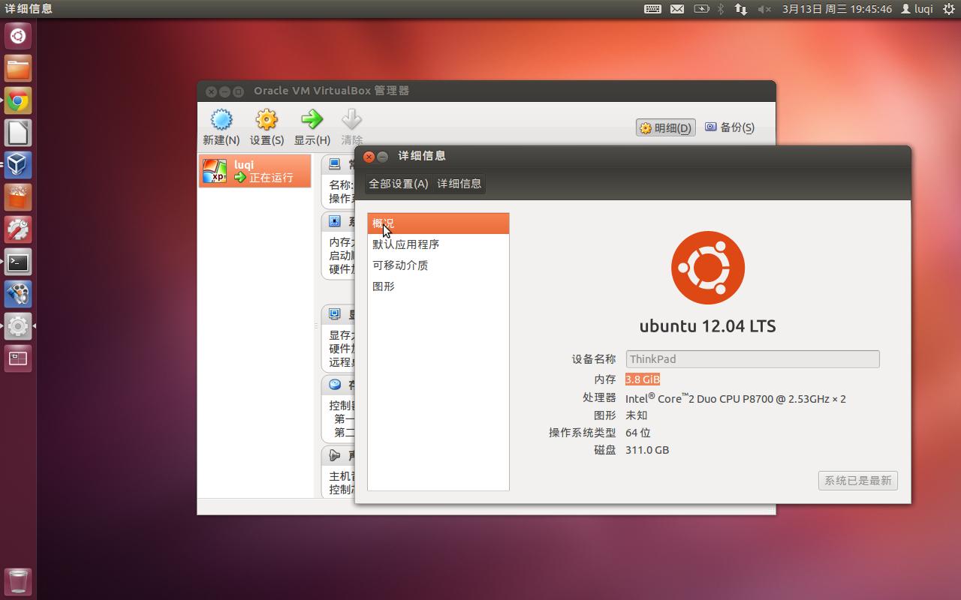Open the muted sound volume indicator
This screenshot has width=961, height=600.
[765, 9]
